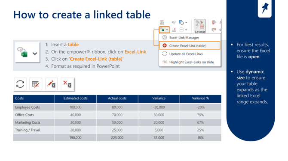Click the '18%' total variance percent cell

pos(201,138)
